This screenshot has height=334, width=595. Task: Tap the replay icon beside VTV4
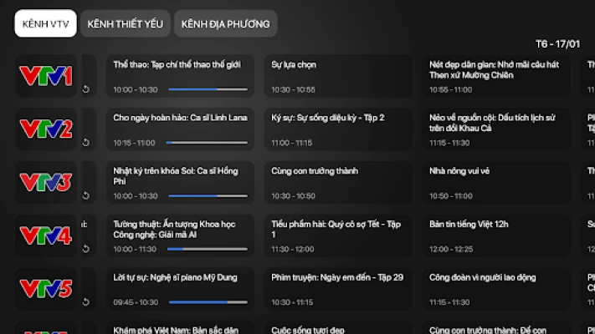(86, 250)
